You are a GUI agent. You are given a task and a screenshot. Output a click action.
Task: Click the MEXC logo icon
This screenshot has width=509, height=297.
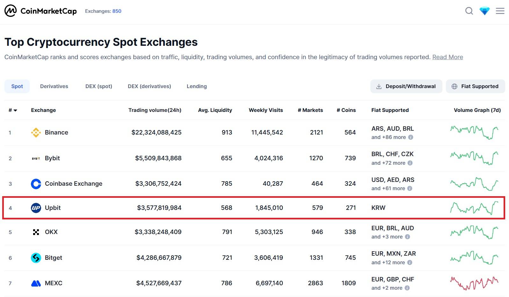(36, 283)
